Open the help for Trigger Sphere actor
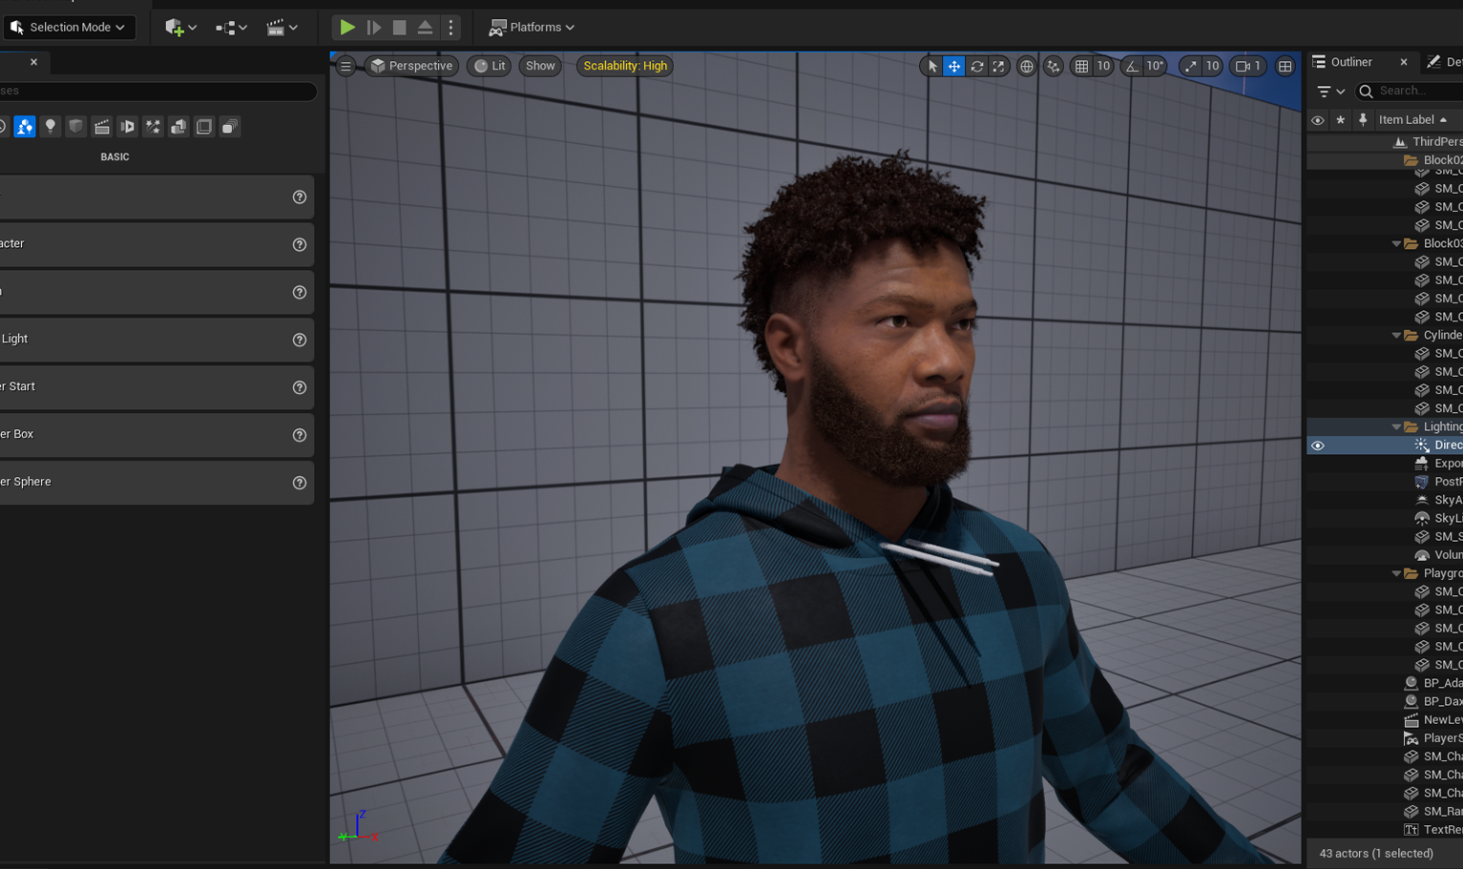1463x869 pixels. (300, 483)
